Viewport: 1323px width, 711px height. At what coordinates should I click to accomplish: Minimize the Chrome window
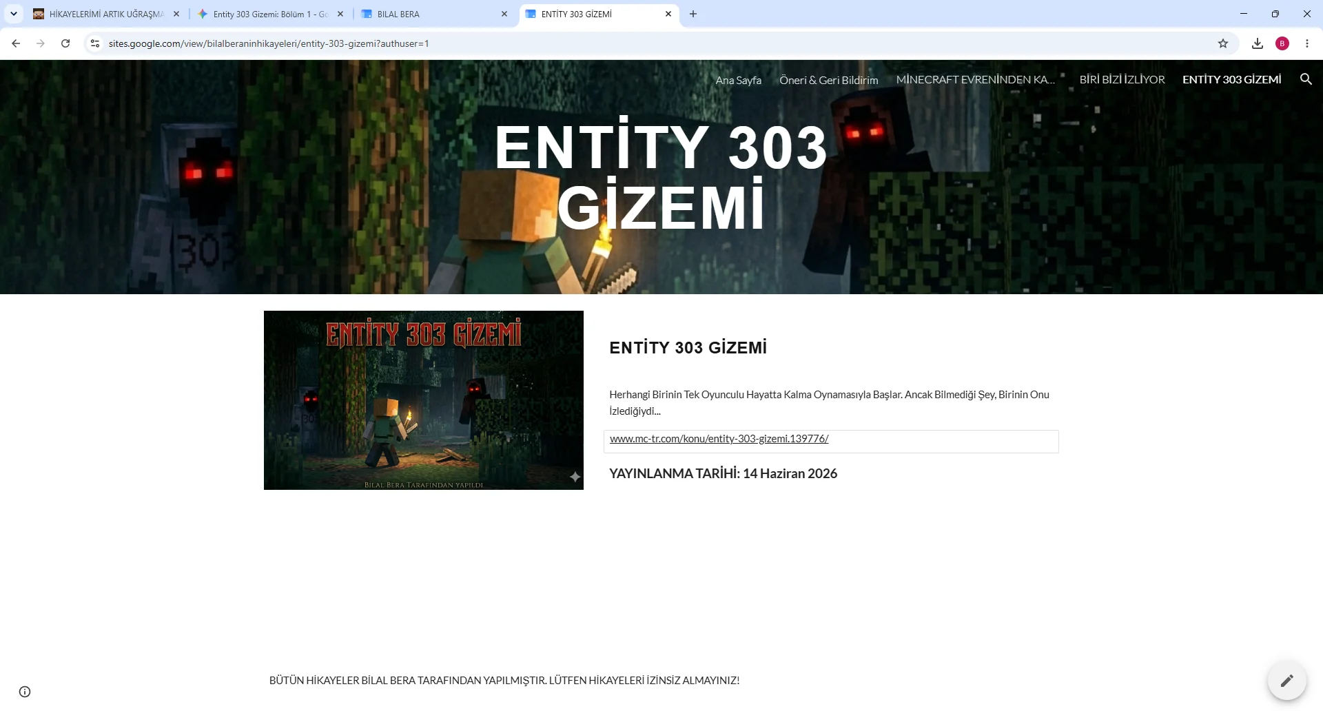[x=1244, y=14]
